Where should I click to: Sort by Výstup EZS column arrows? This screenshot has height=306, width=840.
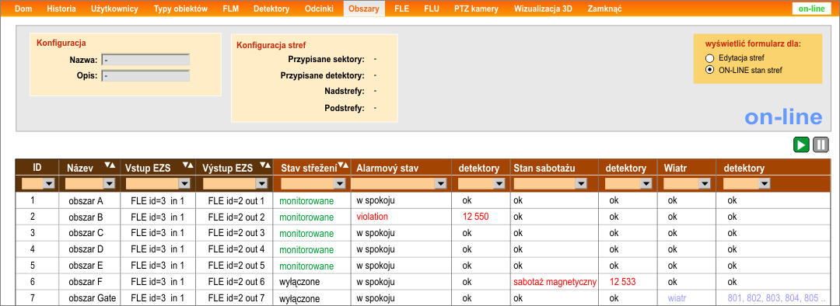[264, 165]
